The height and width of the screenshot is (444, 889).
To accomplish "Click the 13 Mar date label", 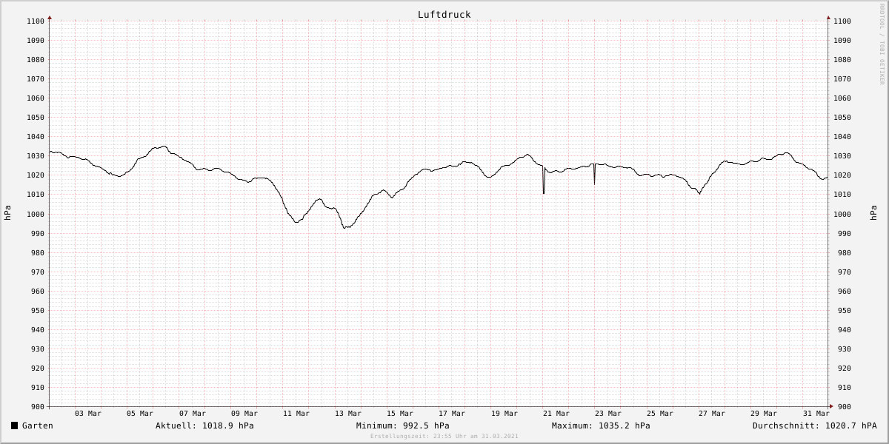I will pos(348,414).
